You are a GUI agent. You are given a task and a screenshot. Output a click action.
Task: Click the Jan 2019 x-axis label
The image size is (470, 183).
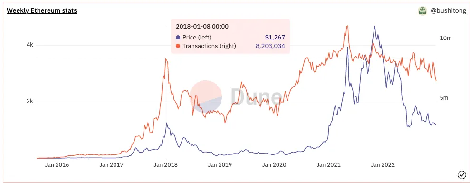[x=221, y=164]
